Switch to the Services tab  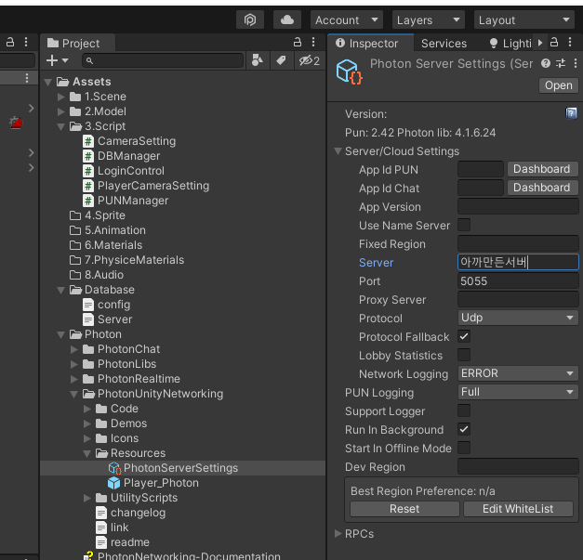(444, 44)
